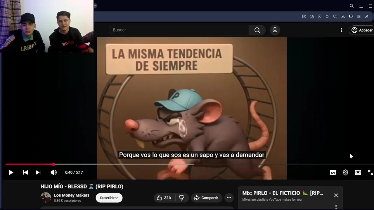Open more actions three-dot menu under video
Screen dimensions: 374x210
click(x=229, y=198)
